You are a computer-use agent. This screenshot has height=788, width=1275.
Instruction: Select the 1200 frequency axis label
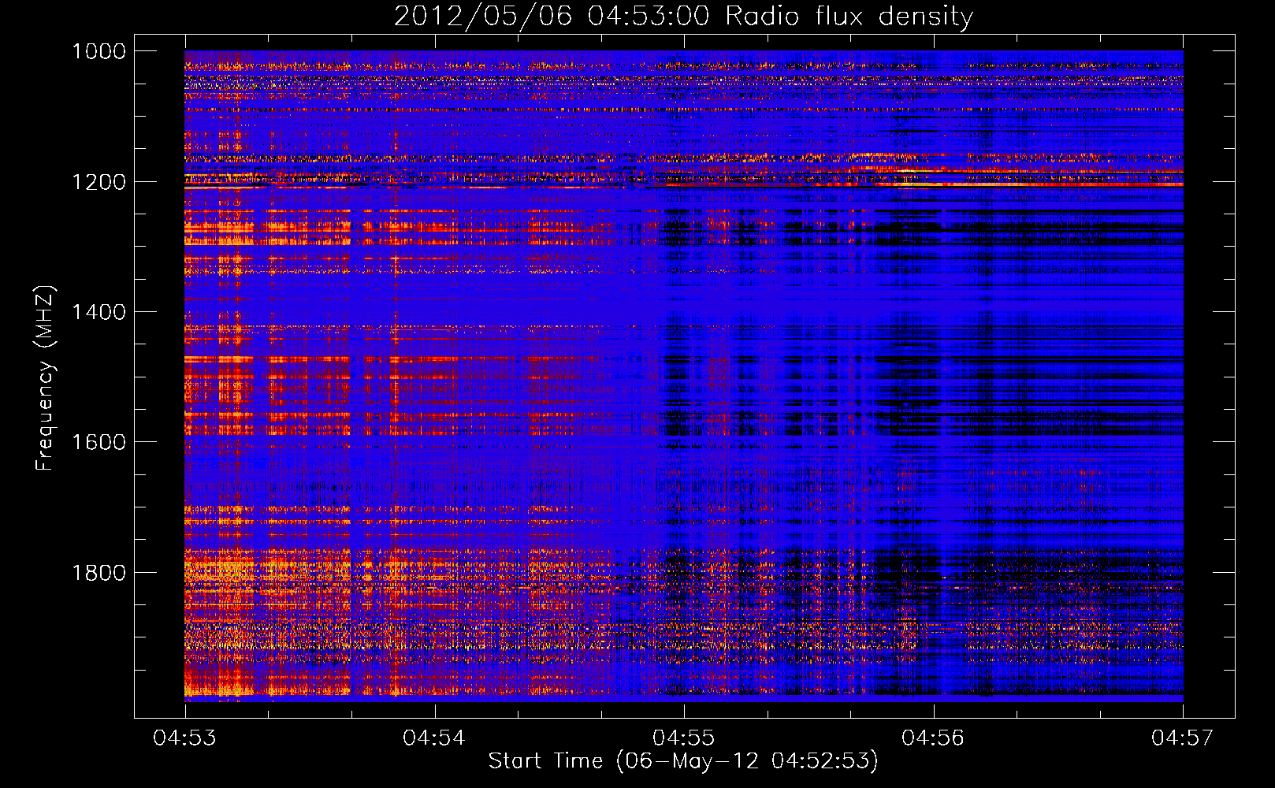click(99, 182)
